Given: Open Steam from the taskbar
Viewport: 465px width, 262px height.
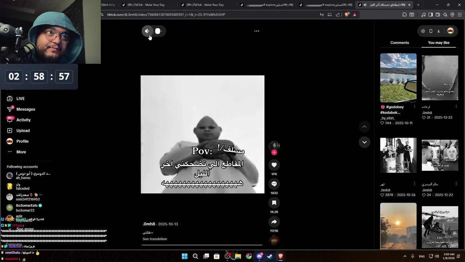Looking at the screenshot, I should (x=270, y=256).
